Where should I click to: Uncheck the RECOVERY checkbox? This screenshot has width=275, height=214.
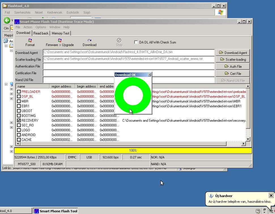click(x=19, y=121)
